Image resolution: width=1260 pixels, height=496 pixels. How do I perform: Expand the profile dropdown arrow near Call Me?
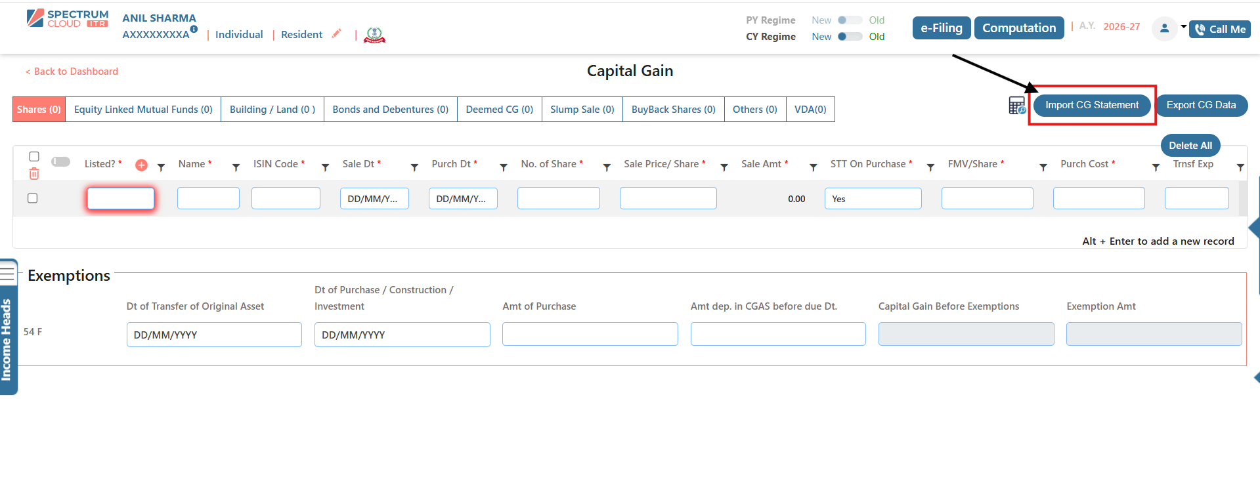click(1183, 27)
